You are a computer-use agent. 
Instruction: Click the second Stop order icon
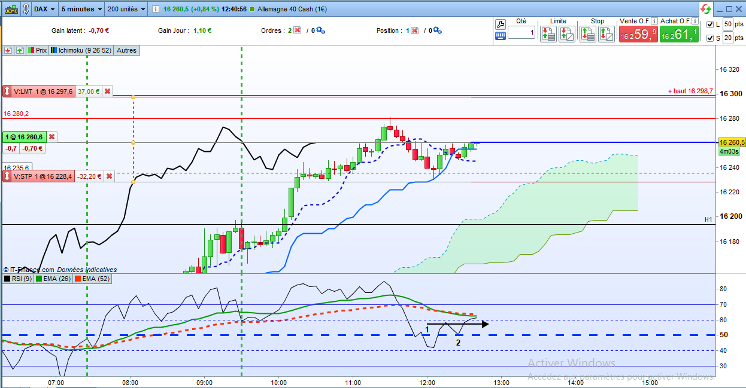(606, 33)
